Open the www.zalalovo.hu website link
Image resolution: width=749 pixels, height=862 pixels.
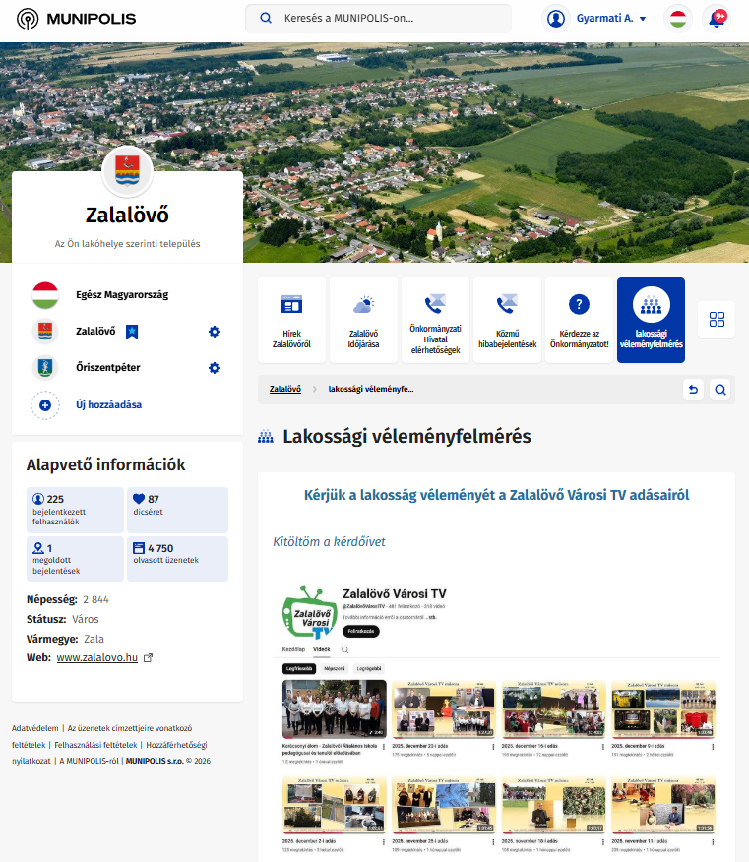96,657
